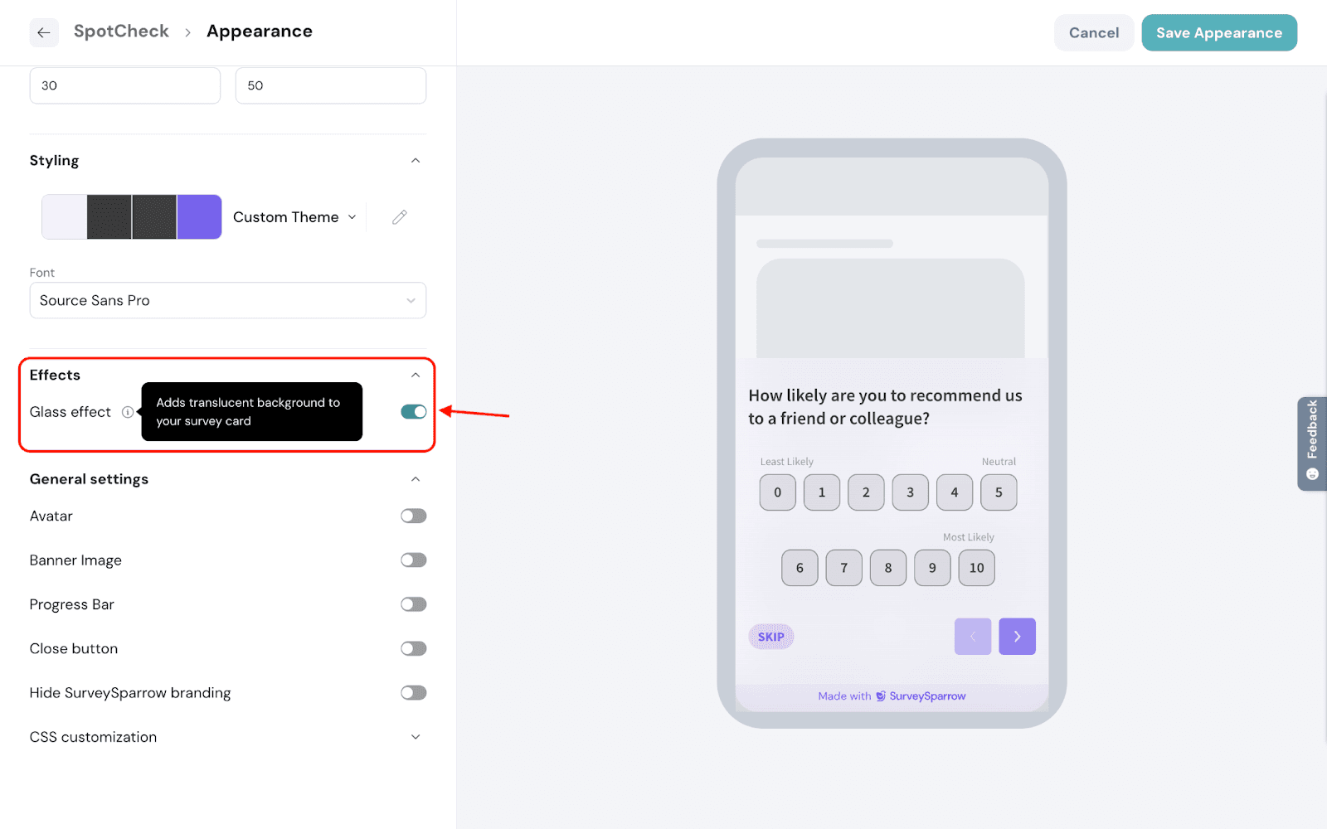The height and width of the screenshot is (829, 1327).
Task: Open the Feedback side tab
Action: click(1311, 444)
